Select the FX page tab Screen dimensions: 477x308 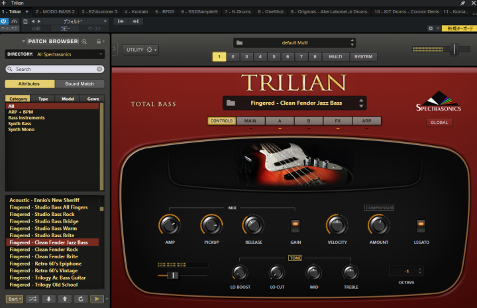click(x=338, y=121)
